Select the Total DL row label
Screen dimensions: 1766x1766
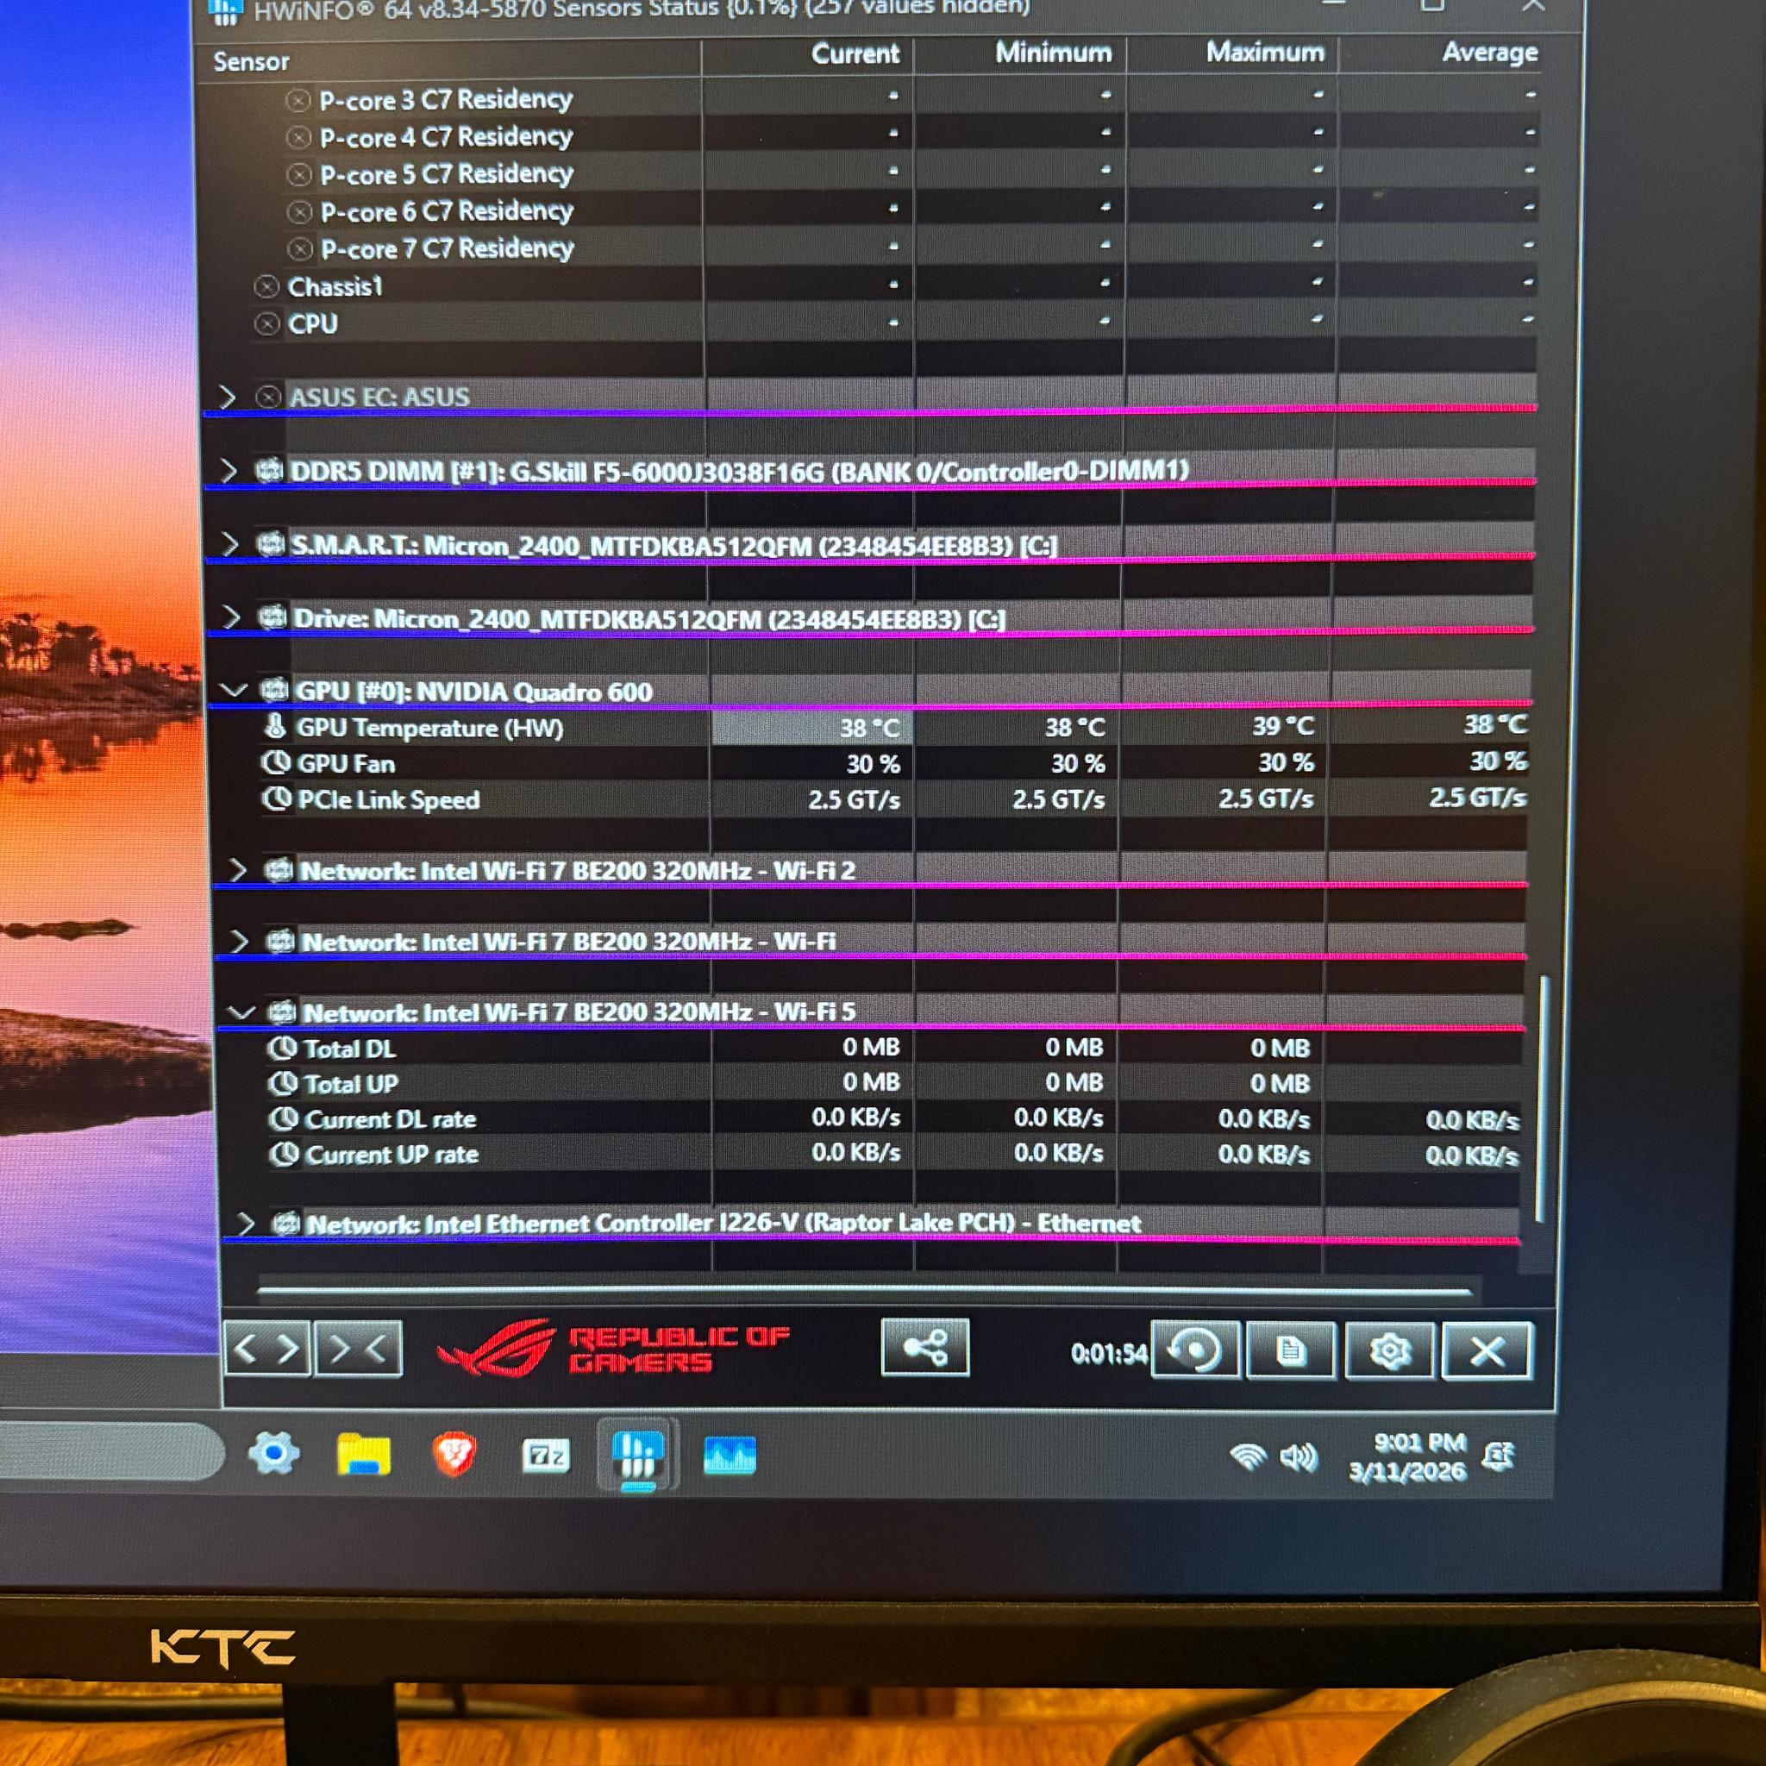(350, 1049)
